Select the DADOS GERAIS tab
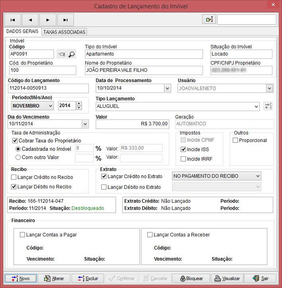282x288 pixels. pyautogui.click(x=22, y=31)
